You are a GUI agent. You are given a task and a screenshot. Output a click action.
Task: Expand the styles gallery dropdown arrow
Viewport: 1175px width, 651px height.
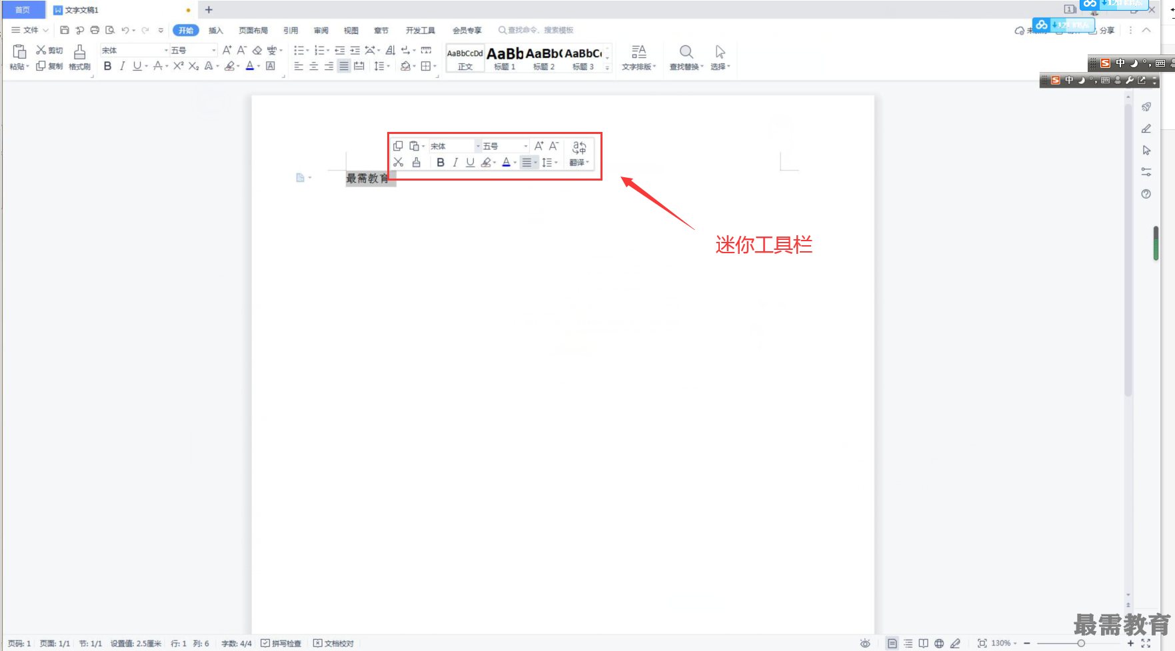(607, 67)
